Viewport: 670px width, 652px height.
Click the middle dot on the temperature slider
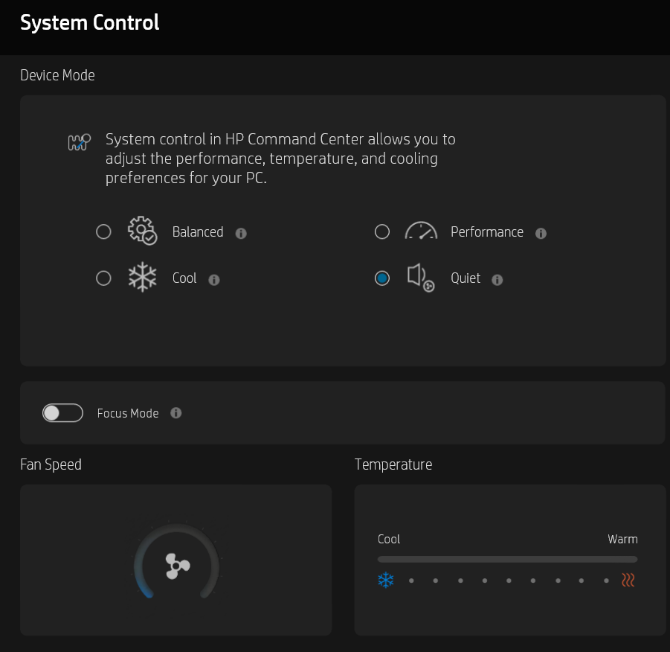pos(509,580)
